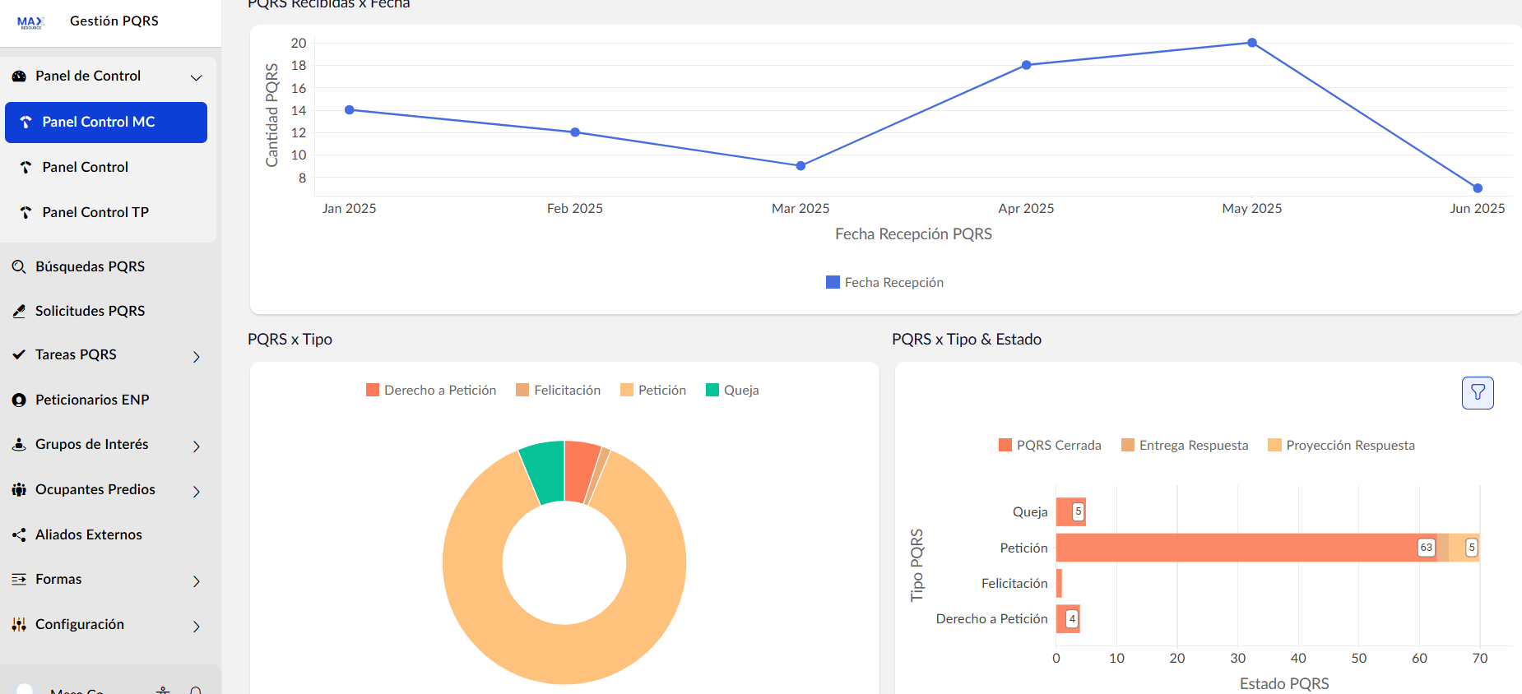Open the chart filter funnel icon
This screenshot has width=1522, height=694.
(x=1478, y=393)
